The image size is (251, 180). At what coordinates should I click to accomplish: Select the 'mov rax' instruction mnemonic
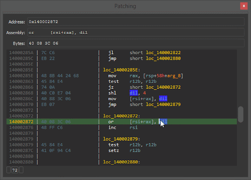(112, 76)
